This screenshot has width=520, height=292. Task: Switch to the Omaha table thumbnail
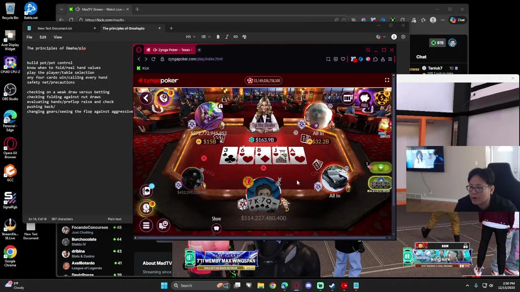pyautogui.click(x=380, y=184)
